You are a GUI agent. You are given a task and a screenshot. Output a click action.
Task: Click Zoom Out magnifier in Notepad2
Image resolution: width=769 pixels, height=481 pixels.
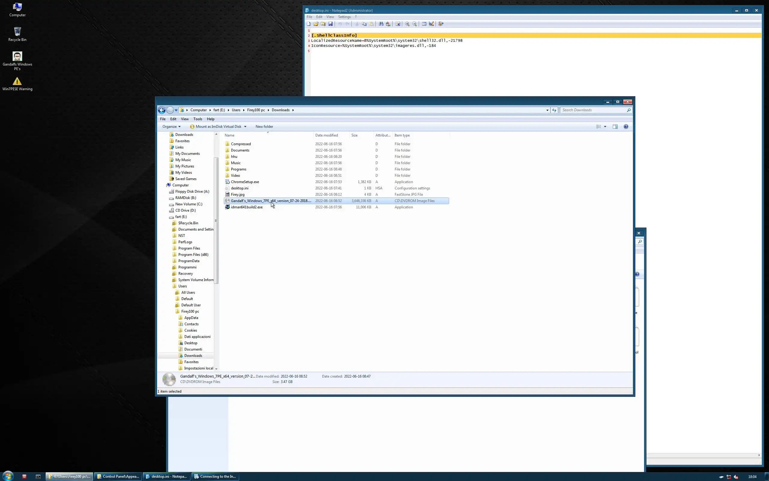pyautogui.click(x=414, y=24)
